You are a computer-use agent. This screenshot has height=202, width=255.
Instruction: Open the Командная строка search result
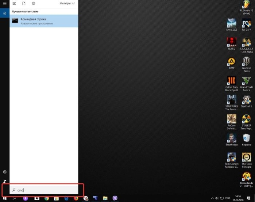pyautogui.click(x=44, y=21)
